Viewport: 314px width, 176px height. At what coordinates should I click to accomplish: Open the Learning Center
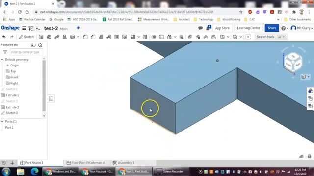tap(249, 28)
